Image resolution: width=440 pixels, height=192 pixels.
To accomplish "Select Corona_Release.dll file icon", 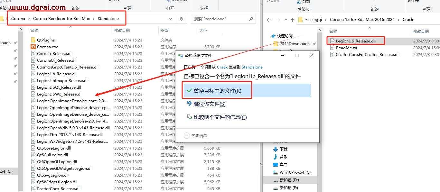I will [x=33, y=54].
